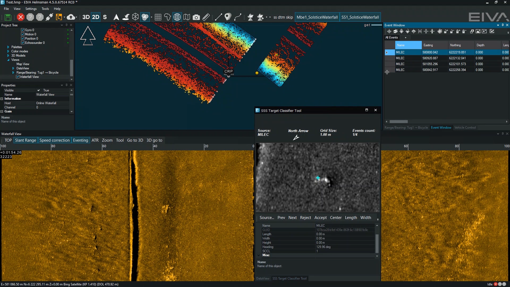Collapse the Information property group
The image size is (510, 287).
click(2, 99)
